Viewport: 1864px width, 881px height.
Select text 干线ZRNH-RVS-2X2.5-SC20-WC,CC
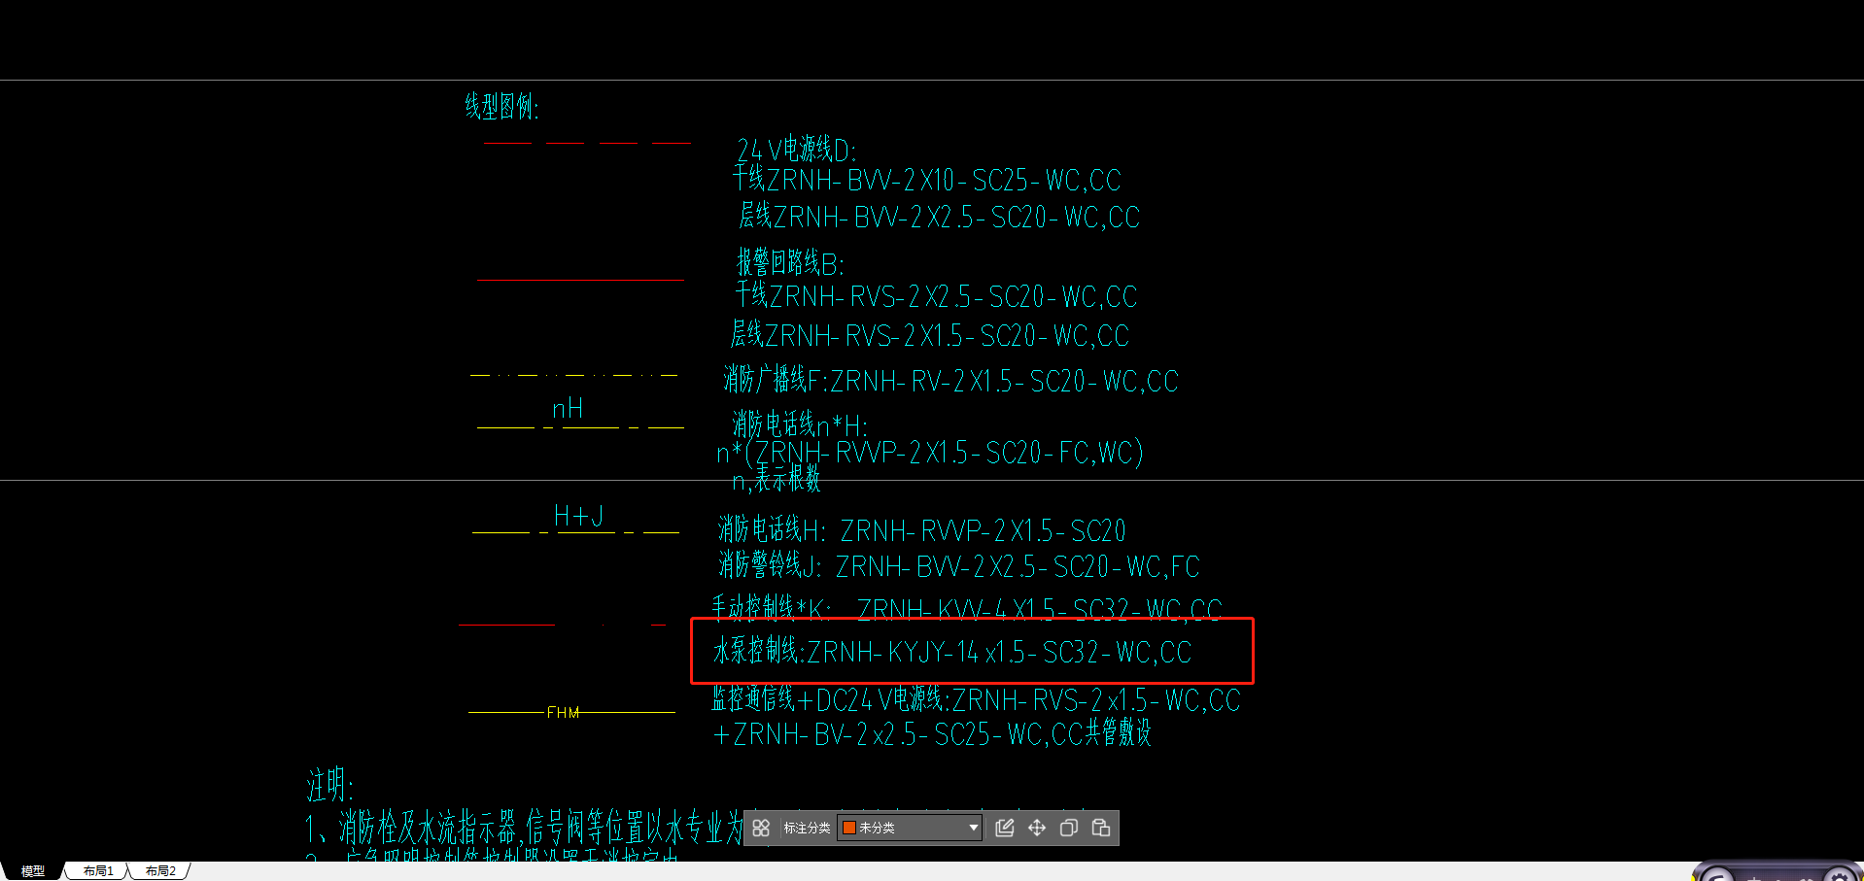tap(936, 295)
